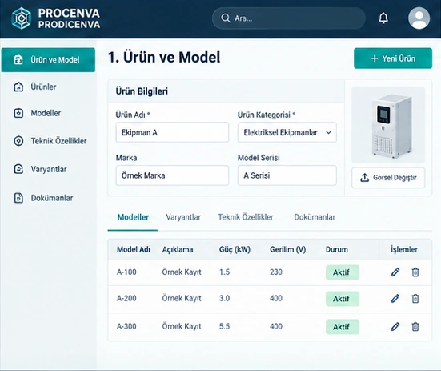This screenshot has height=371, width=441.
Task: Click the Gerilim (V) column header
Action: pyautogui.click(x=287, y=249)
